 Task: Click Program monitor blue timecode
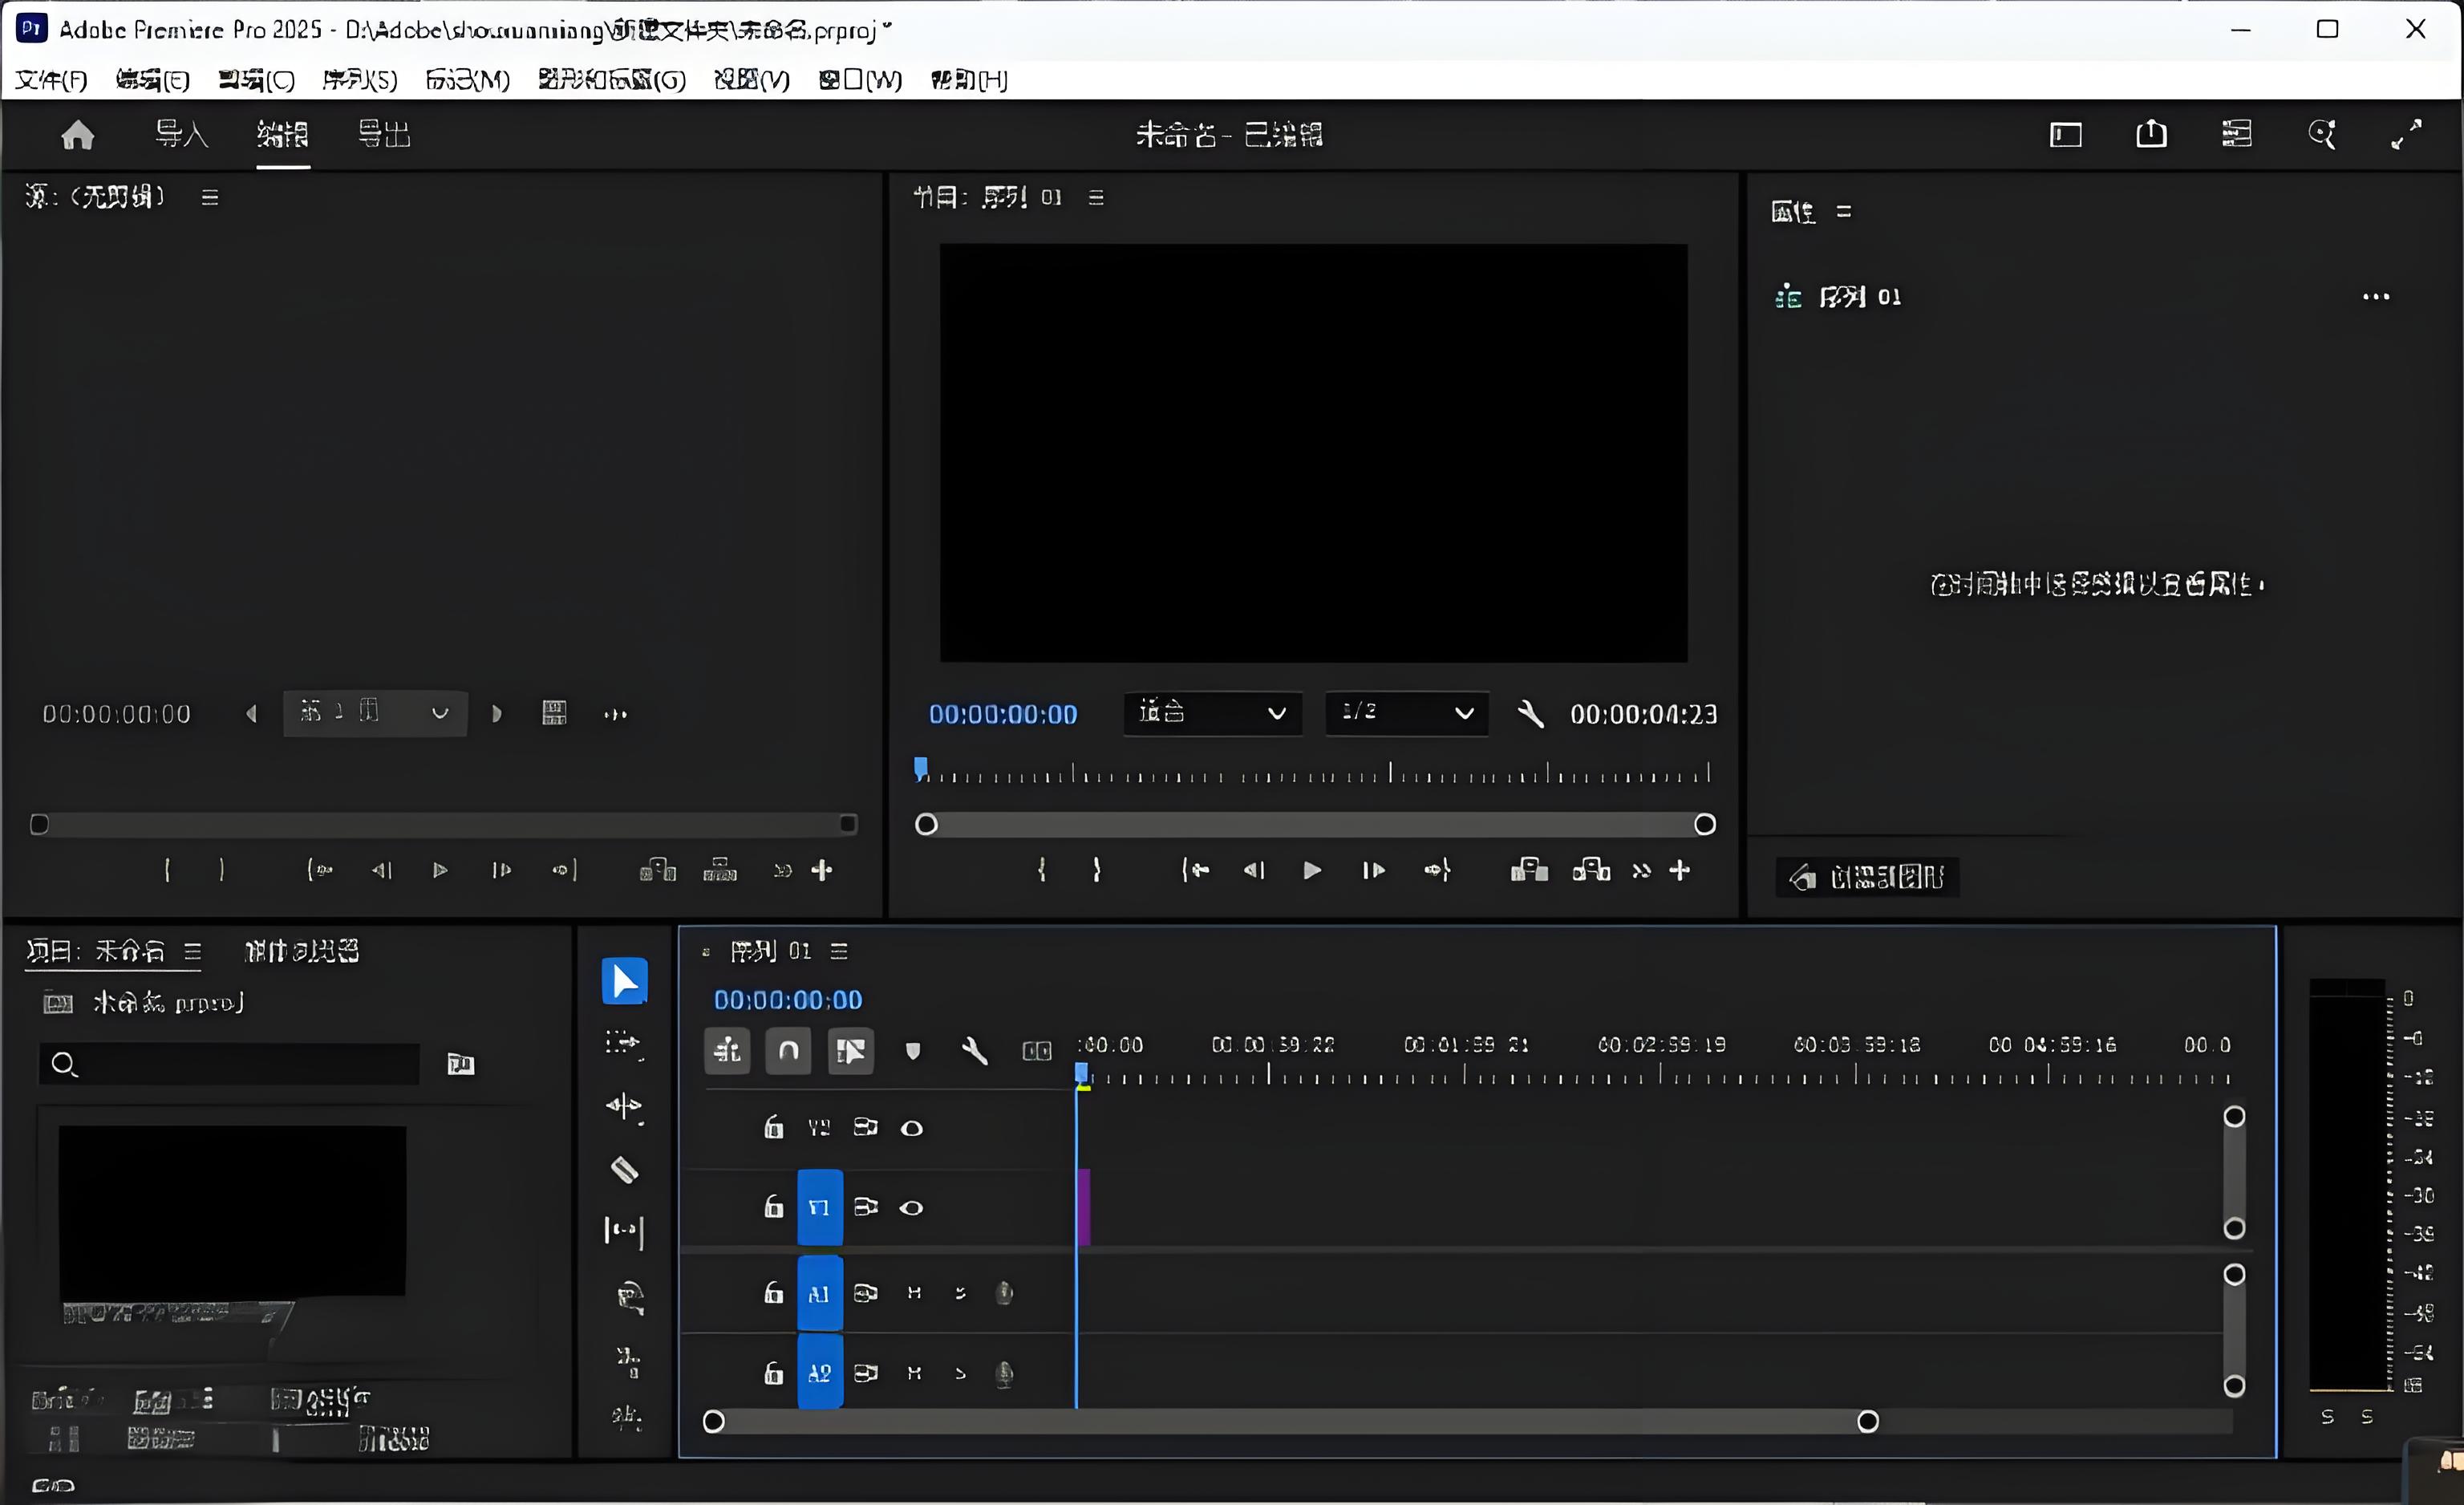click(1003, 714)
